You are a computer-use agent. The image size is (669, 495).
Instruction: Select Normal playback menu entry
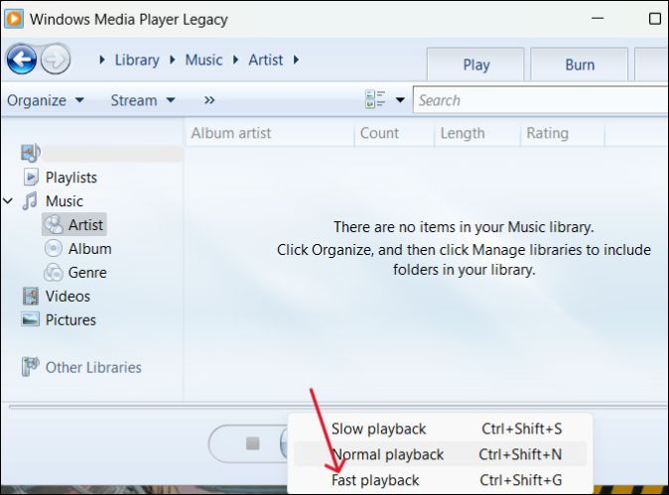(387, 454)
